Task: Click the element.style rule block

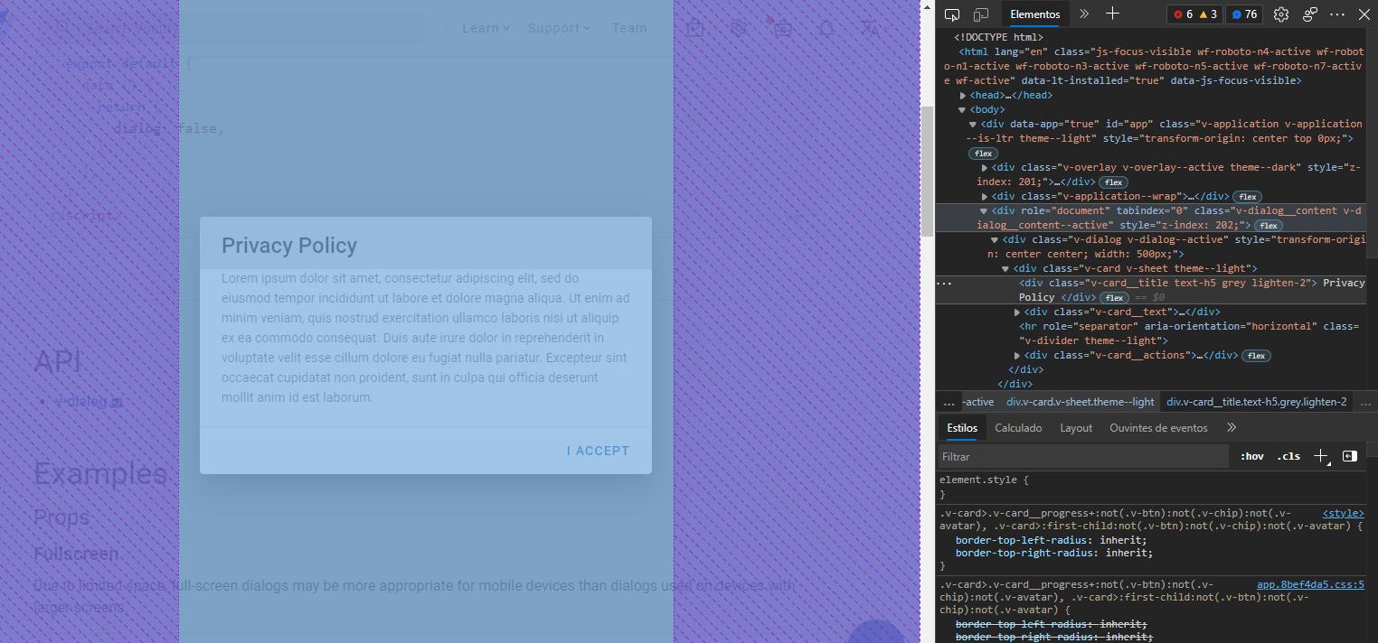Action: (1152, 487)
